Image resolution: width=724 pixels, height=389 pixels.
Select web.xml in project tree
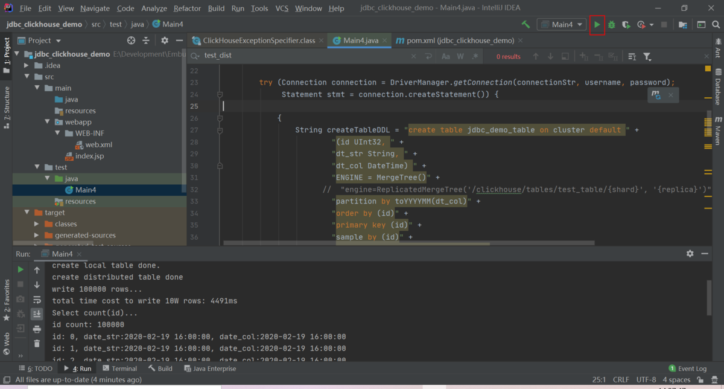pos(98,145)
